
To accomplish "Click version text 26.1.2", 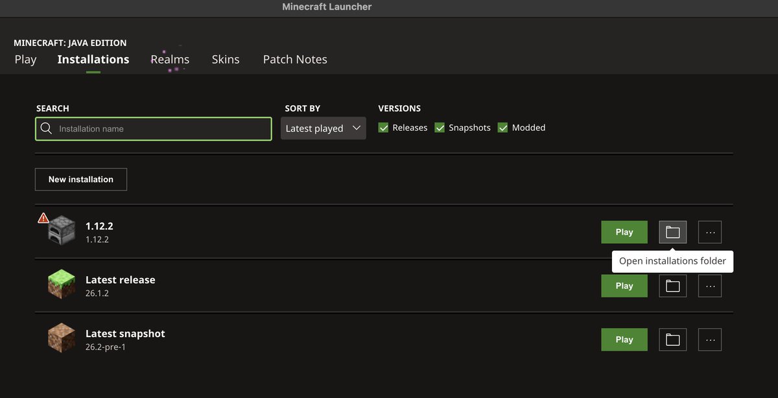I will pyautogui.click(x=97, y=293).
